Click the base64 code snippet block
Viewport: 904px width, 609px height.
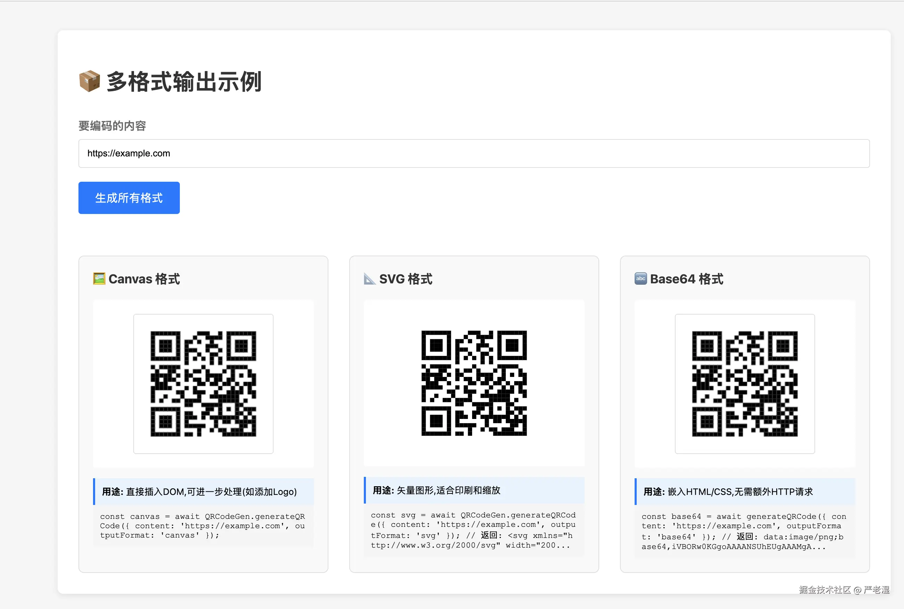coord(744,531)
